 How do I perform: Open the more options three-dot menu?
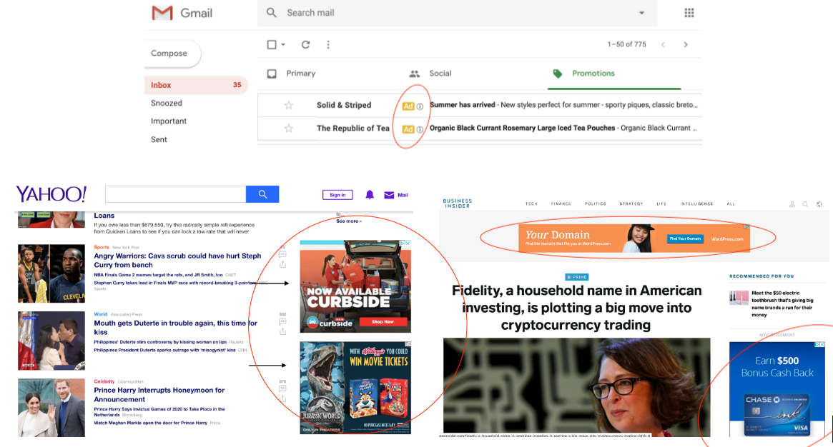[328, 44]
